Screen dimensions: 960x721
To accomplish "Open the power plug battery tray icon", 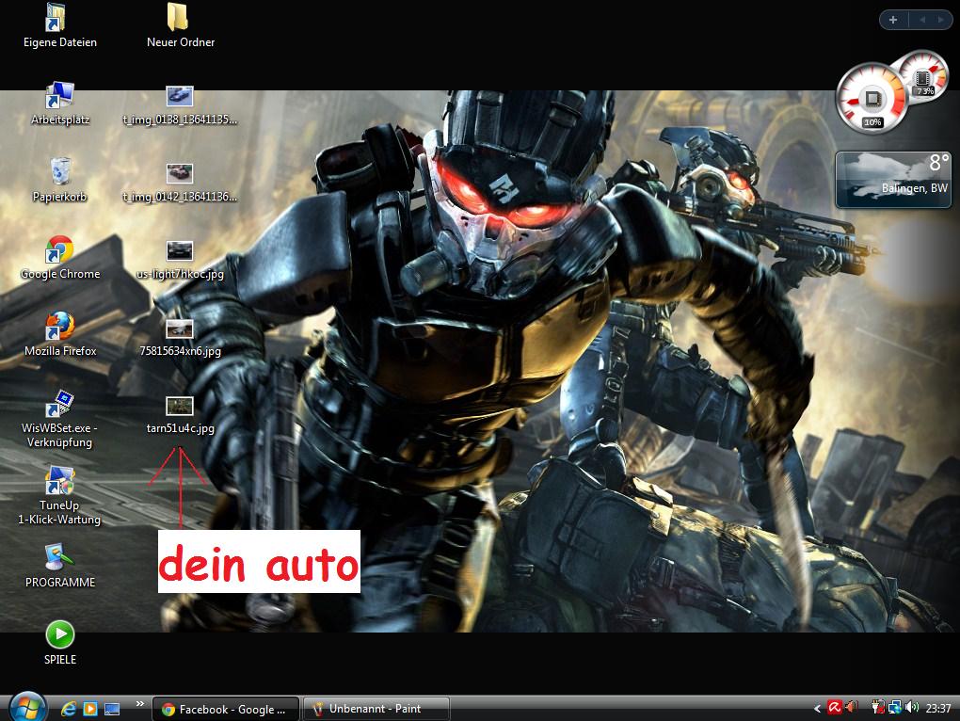I will 878,708.
